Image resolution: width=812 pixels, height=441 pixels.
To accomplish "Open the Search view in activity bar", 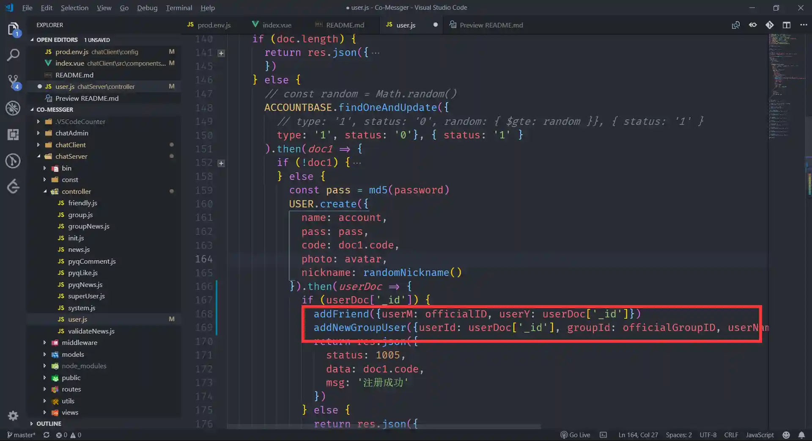I will [x=14, y=55].
